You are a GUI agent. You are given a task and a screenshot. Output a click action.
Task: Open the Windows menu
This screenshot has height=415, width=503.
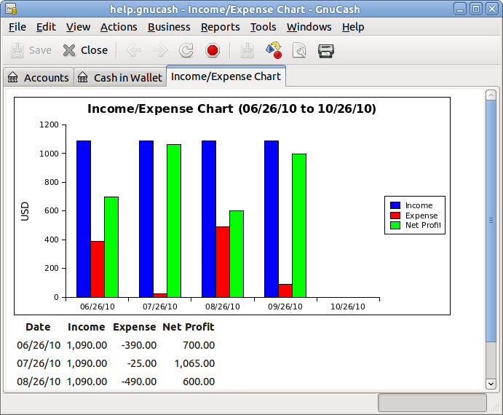309,27
